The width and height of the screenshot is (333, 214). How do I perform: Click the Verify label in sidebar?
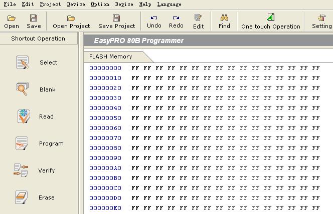pyautogui.click(x=47, y=170)
